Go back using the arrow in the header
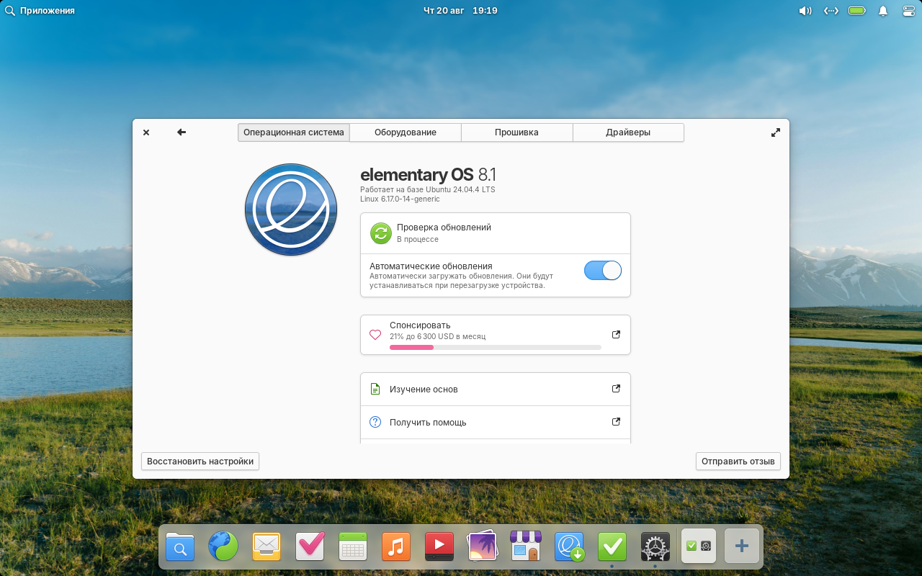This screenshot has height=576, width=922. click(x=182, y=132)
